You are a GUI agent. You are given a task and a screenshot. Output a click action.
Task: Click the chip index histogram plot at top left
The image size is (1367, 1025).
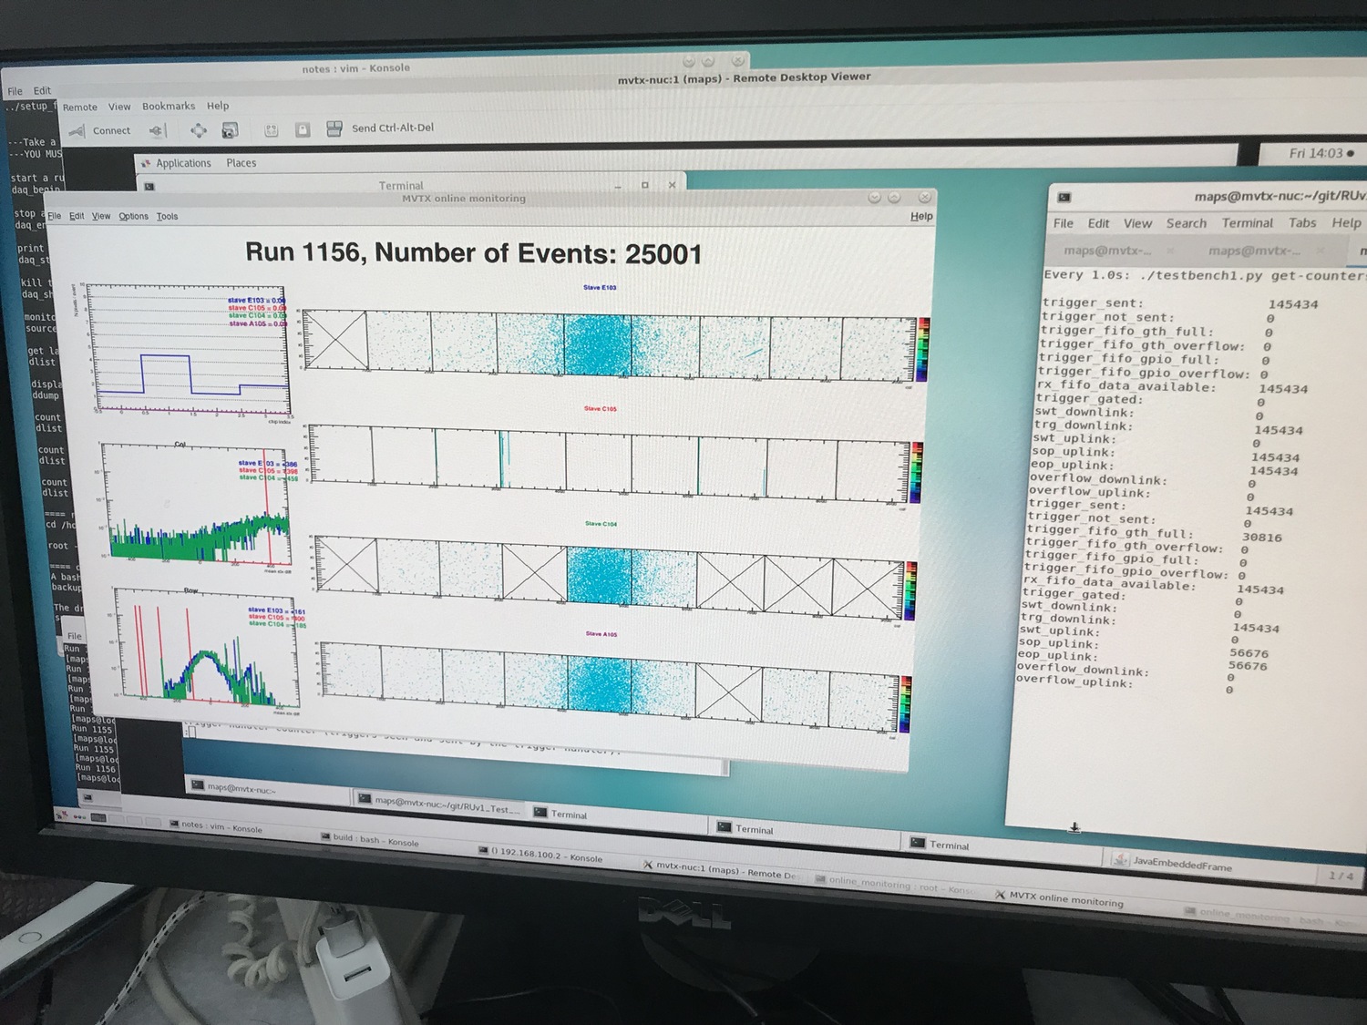pos(187,348)
